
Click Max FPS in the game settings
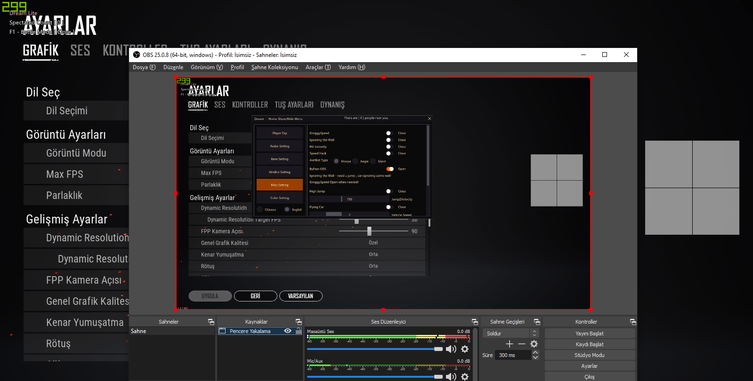76,174
